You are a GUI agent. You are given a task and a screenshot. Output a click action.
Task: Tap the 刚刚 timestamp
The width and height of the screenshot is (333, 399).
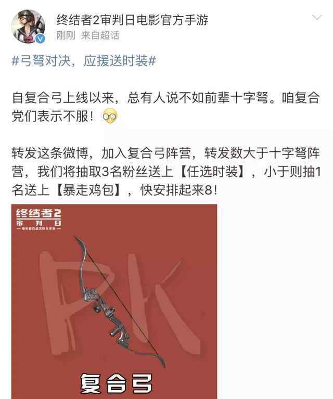pyautogui.click(x=66, y=35)
